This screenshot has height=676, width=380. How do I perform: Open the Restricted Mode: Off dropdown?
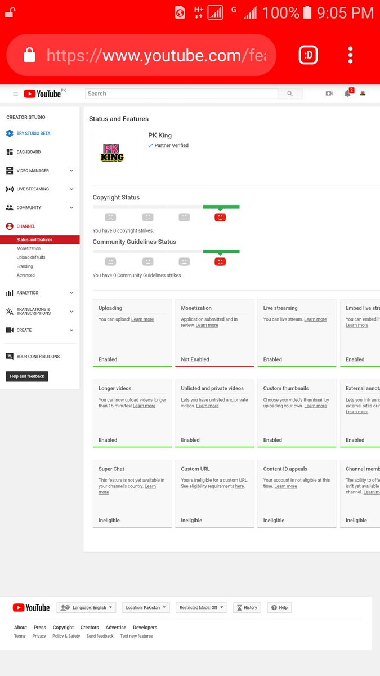tap(202, 608)
